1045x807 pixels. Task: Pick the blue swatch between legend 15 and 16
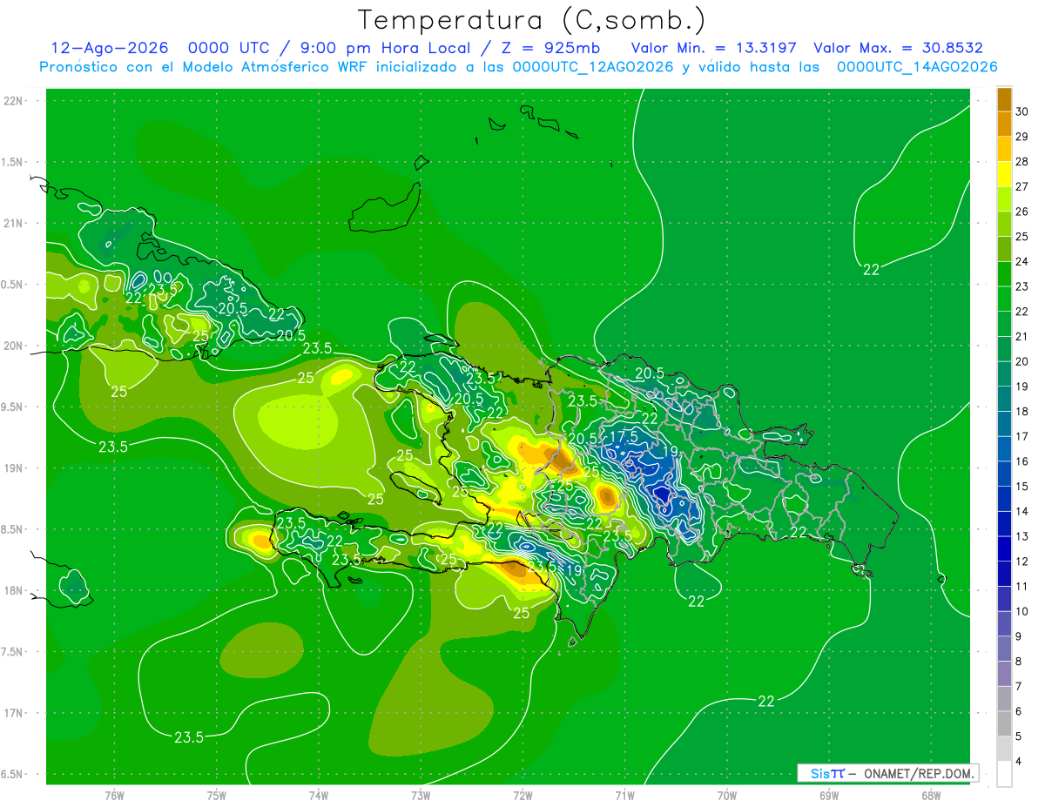coord(1004,474)
